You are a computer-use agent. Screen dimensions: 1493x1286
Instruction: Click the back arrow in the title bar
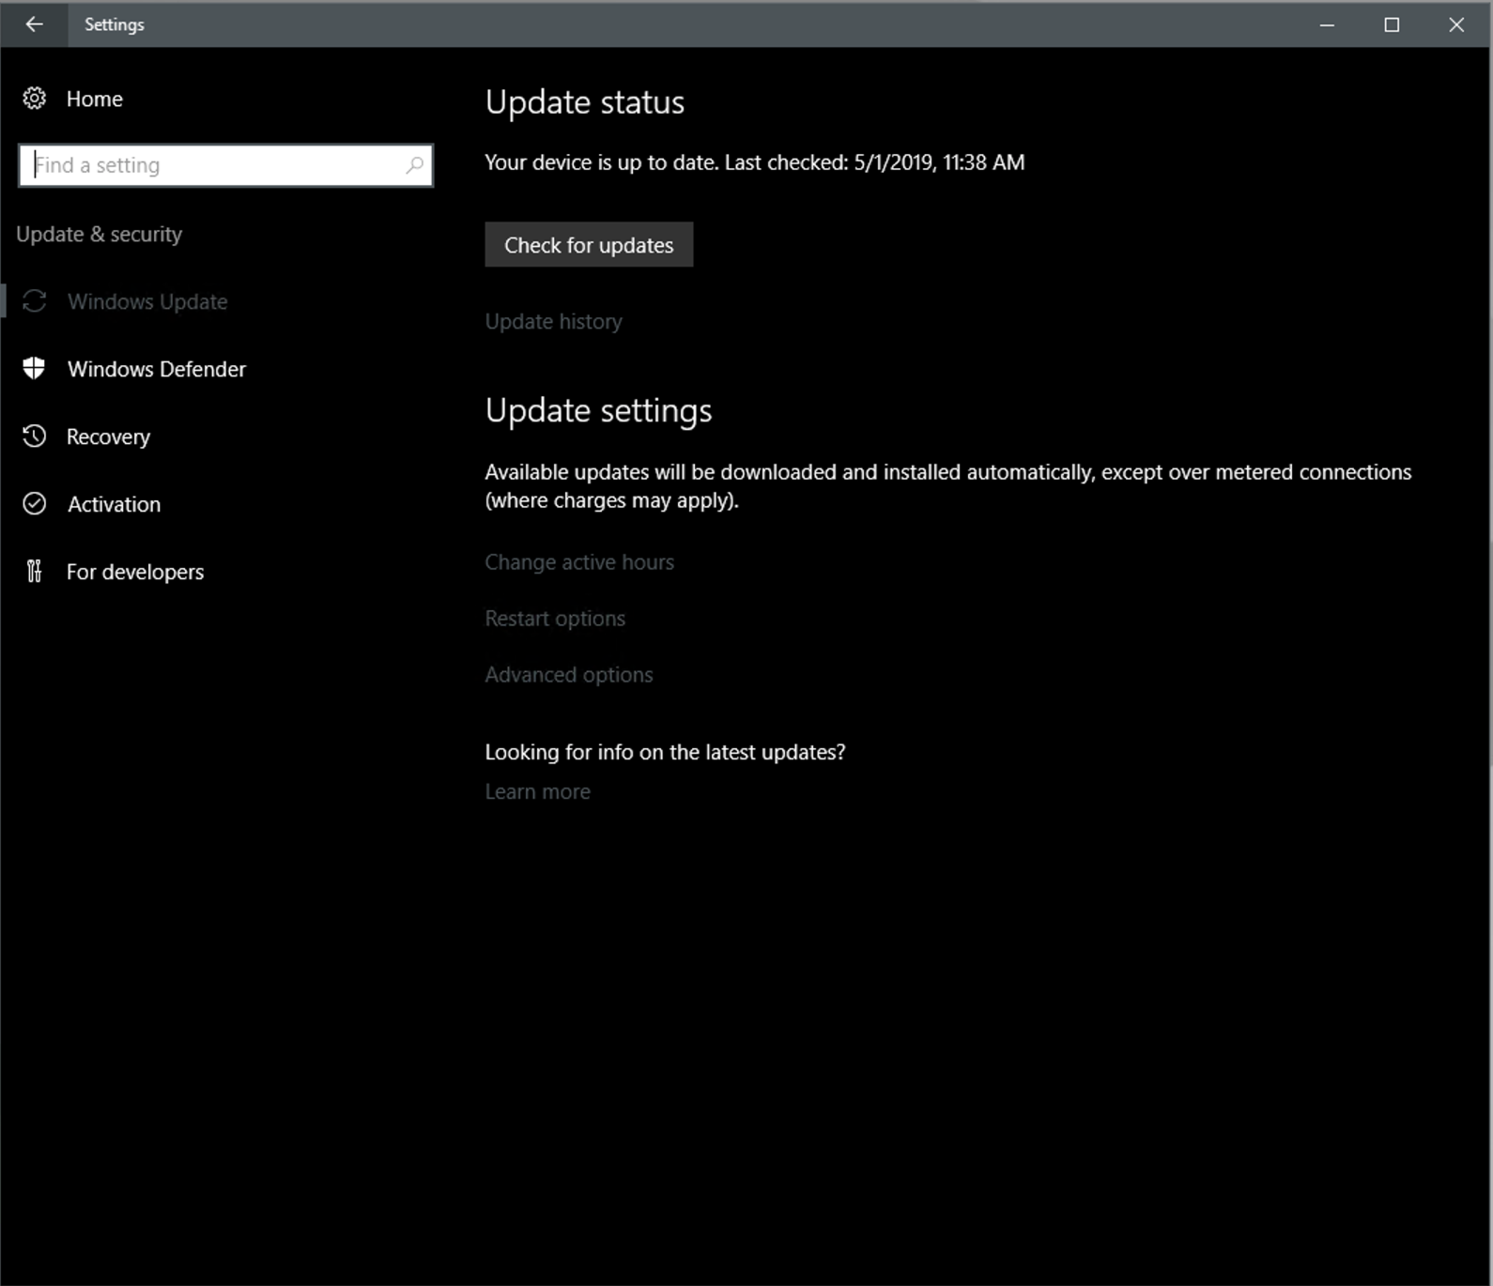point(34,24)
